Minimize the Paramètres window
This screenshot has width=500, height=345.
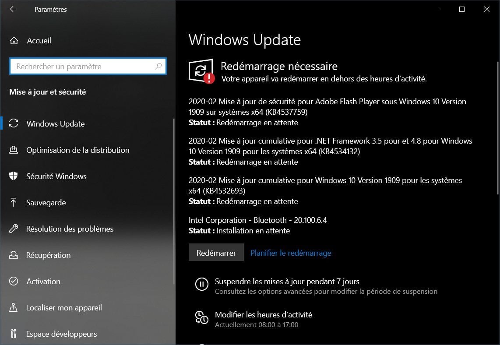[437, 9]
